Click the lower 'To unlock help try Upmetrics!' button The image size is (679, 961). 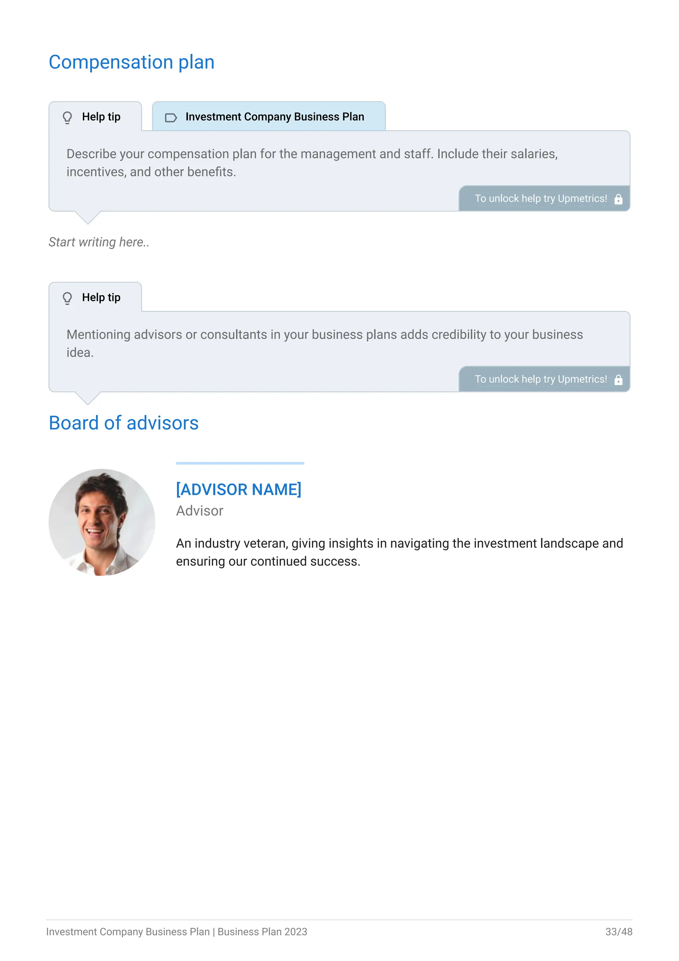[x=544, y=379]
